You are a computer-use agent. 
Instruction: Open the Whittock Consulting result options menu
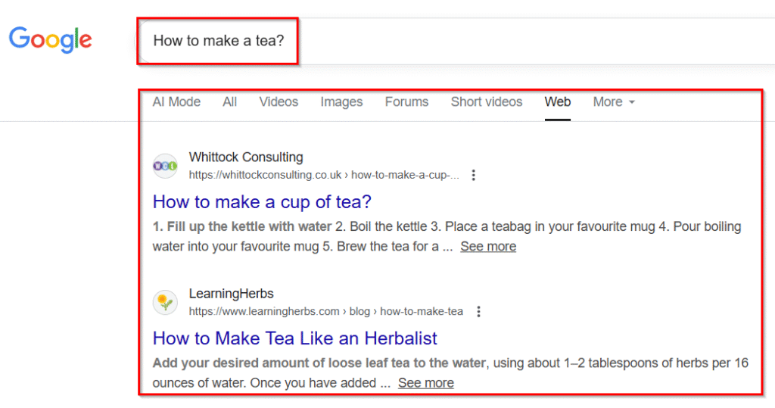(474, 175)
